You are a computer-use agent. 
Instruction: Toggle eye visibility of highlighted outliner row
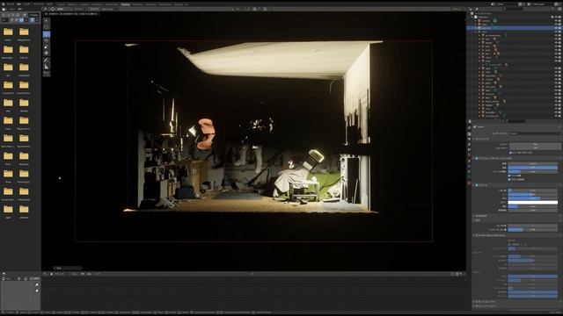556,28
